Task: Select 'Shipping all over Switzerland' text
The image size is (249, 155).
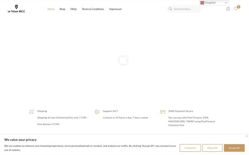Action: (x=53, y=118)
